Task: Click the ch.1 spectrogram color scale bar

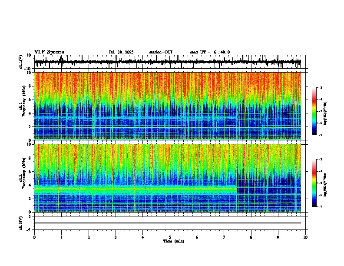Action: tap(314, 111)
